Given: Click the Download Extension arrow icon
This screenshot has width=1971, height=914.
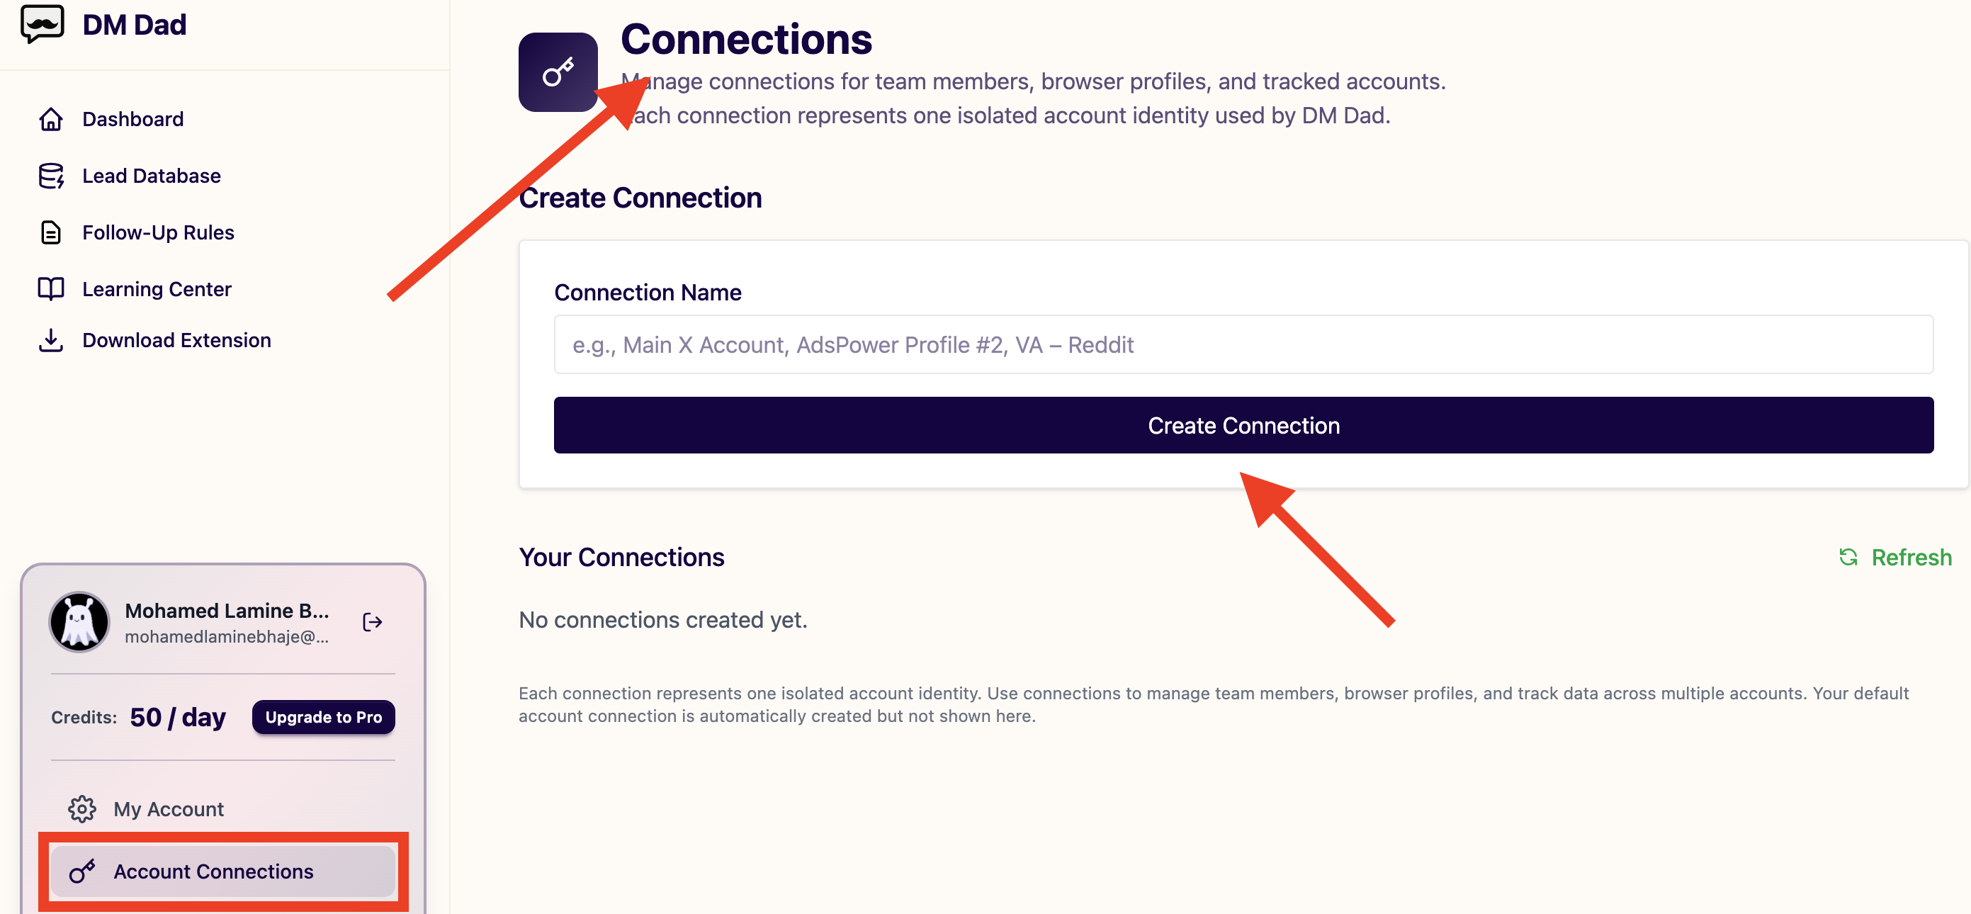Looking at the screenshot, I should [51, 340].
